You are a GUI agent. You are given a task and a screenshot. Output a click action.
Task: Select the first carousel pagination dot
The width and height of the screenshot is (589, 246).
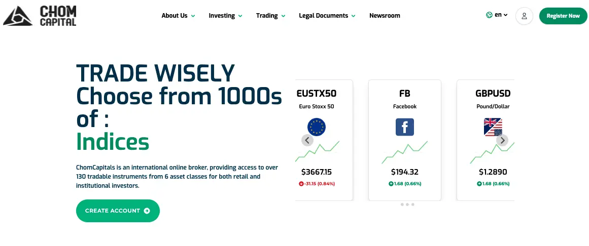pos(402,204)
